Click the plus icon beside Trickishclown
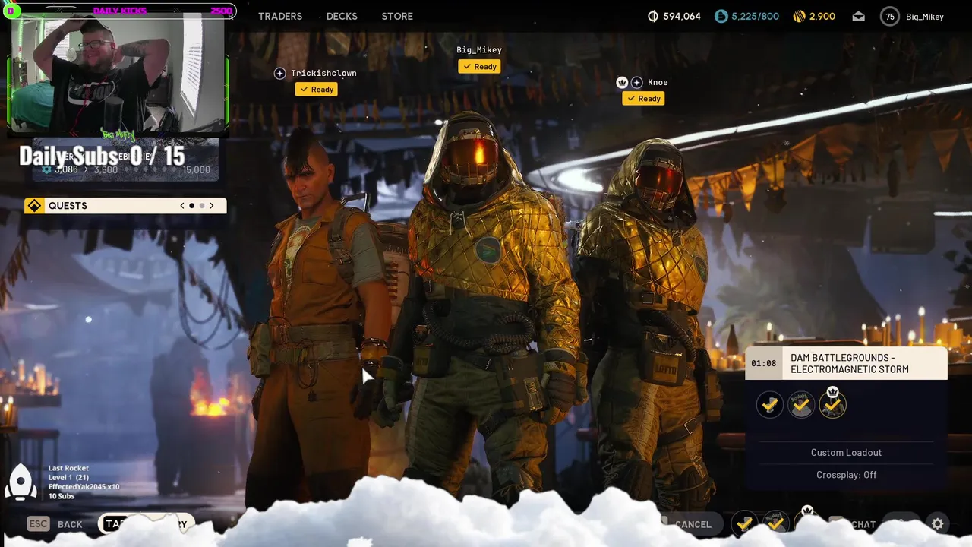The height and width of the screenshot is (547, 972). tap(279, 73)
